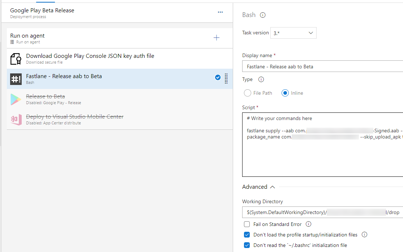This screenshot has height=252, width=403.
Task: Click the blue checkmark on Fastlane task
Action: (x=218, y=77)
